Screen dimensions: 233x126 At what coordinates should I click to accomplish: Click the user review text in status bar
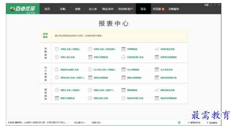(38, 123)
